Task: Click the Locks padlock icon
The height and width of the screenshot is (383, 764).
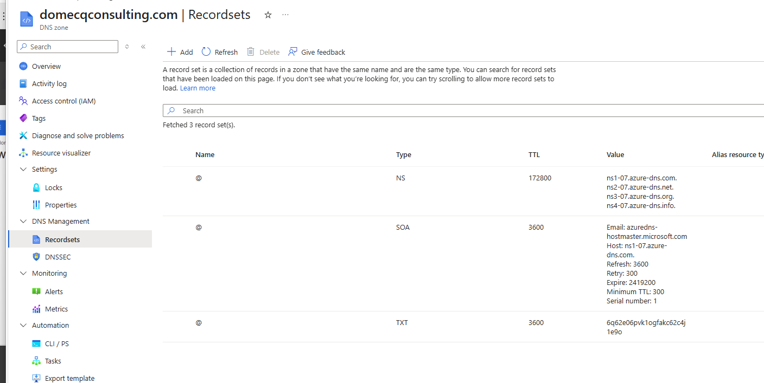Action: point(36,187)
